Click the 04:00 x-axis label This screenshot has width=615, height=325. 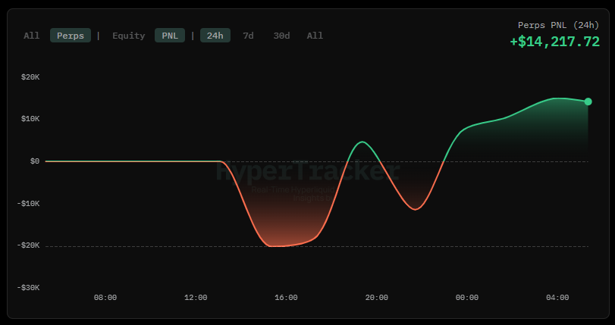[557, 298]
